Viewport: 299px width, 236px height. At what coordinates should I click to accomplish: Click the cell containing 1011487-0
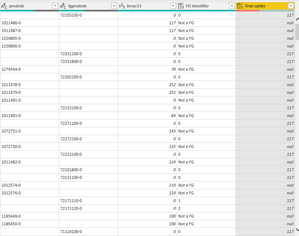tap(29, 31)
